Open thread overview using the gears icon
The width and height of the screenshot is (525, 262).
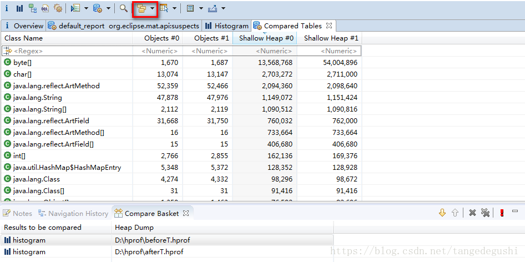click(58, 8)
